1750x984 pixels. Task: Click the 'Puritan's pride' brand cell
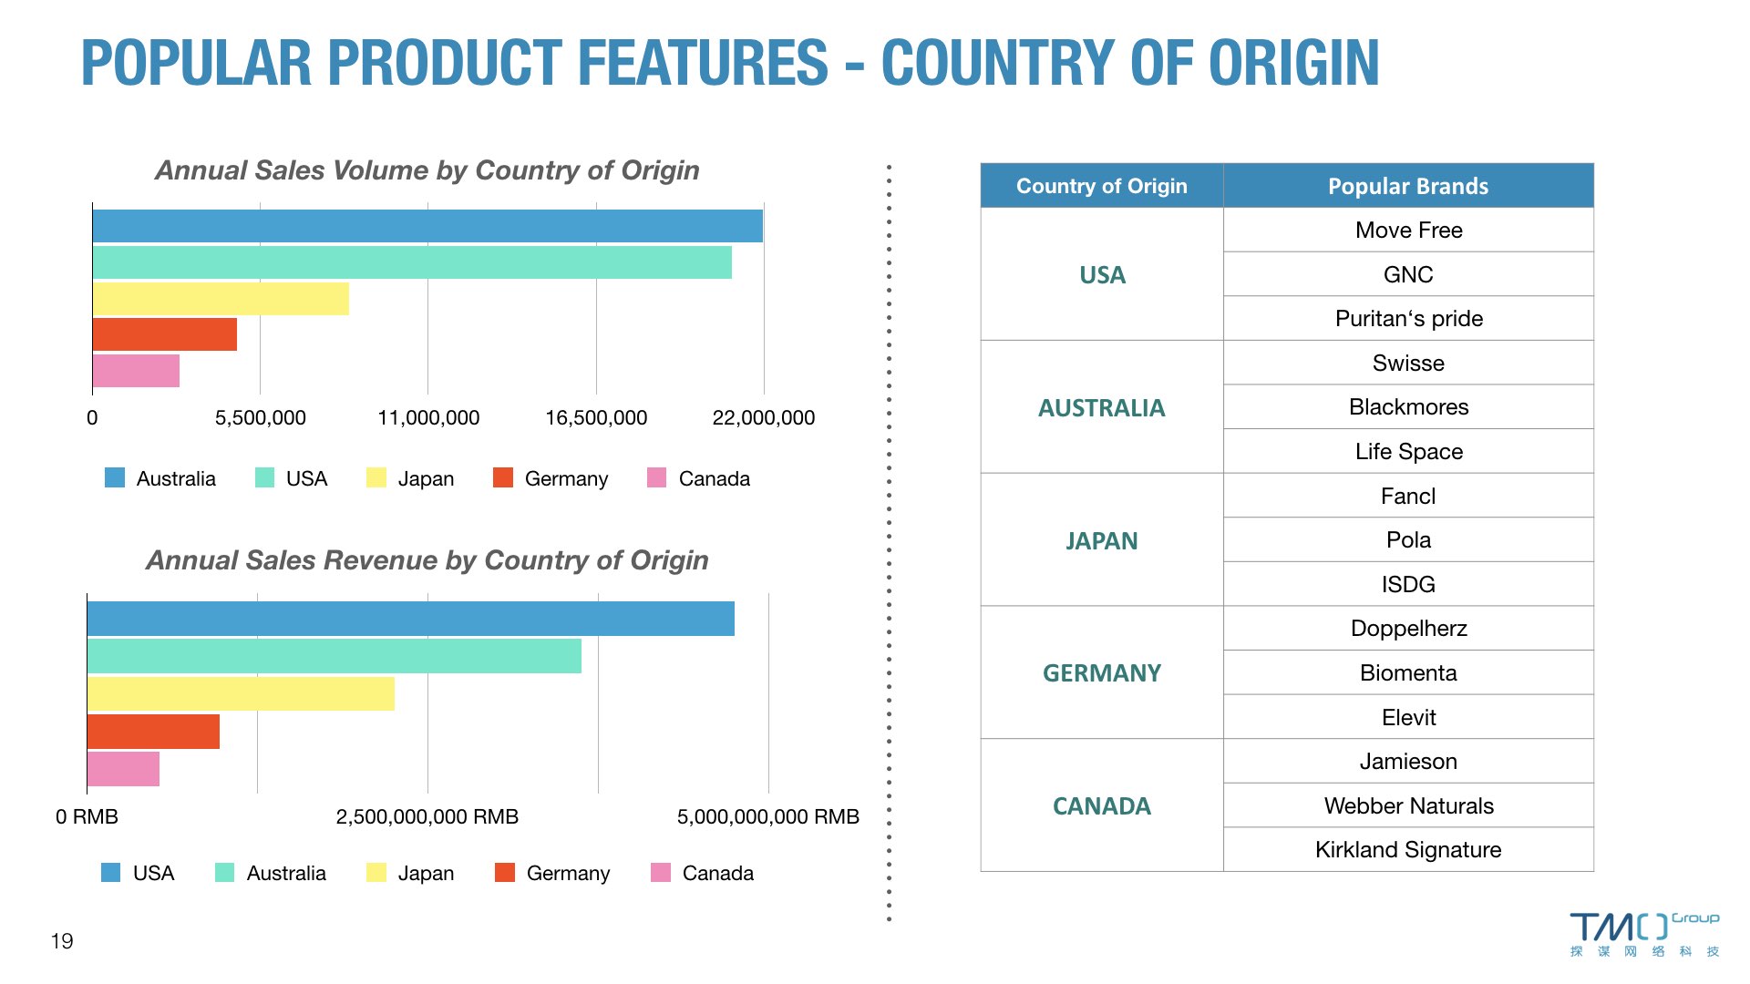coord(1408,318)
